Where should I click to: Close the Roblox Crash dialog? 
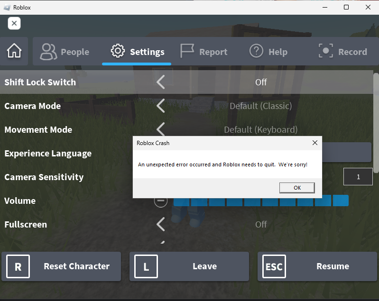[314, 143]
